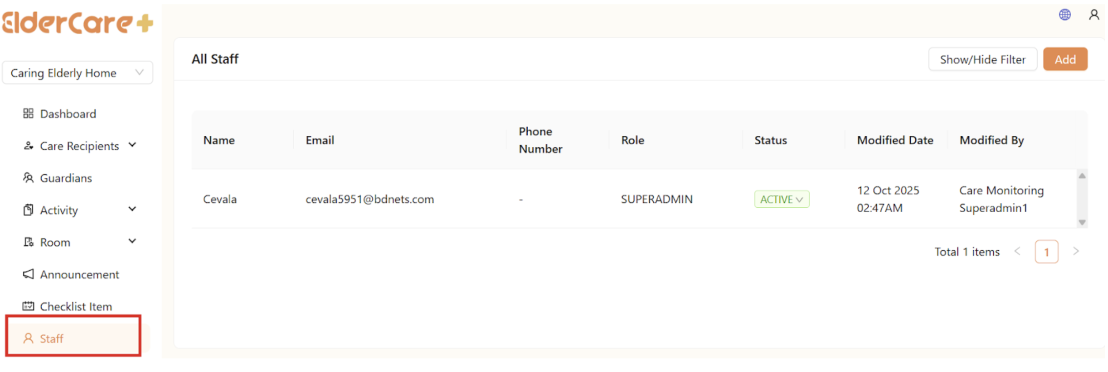Navigate to the Guardians menu item

[66, 177]
